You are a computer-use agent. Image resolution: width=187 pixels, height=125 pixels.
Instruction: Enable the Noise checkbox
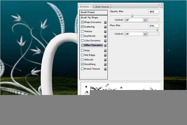pos(82,50)
